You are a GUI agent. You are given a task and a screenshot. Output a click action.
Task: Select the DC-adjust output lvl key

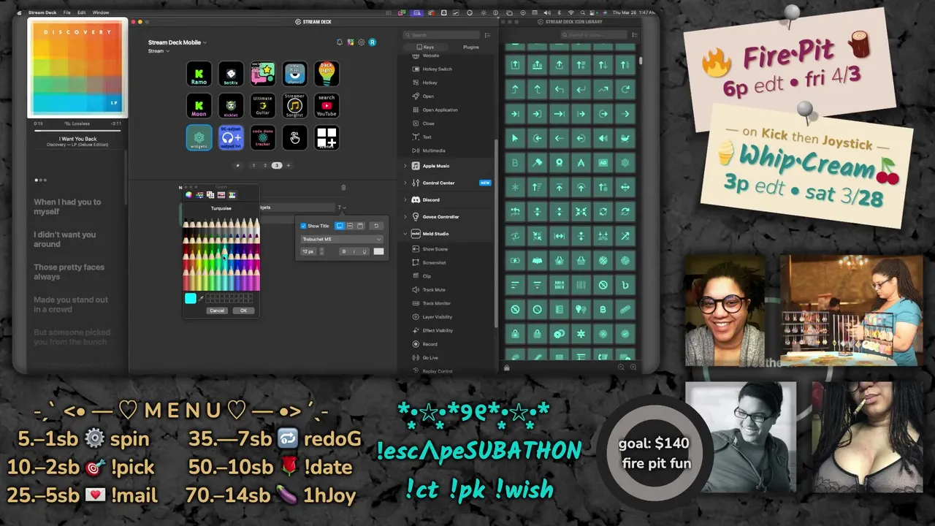[231, 138]
